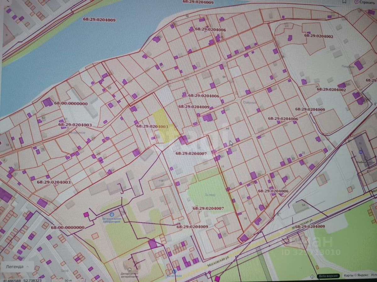Click the bookmark icon beside Спросить
377x282 pixels.
[x=345, y=2]
